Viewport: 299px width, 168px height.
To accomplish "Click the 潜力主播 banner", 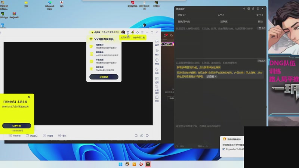I will (x=167, y=44).
